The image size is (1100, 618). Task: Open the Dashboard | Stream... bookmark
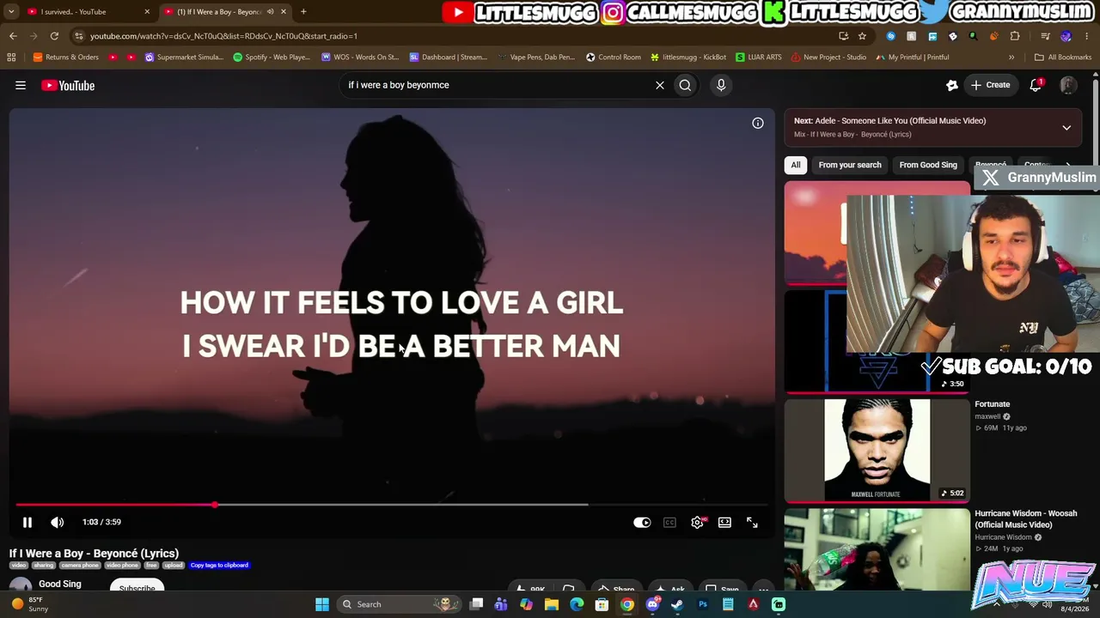(448, 58)
